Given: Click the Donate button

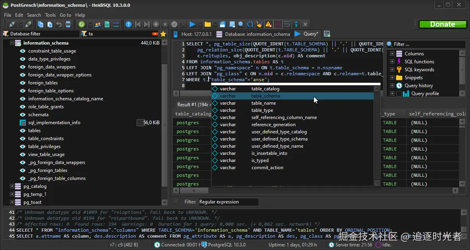Looking at the screenshot, I should [x=443, y=24].
